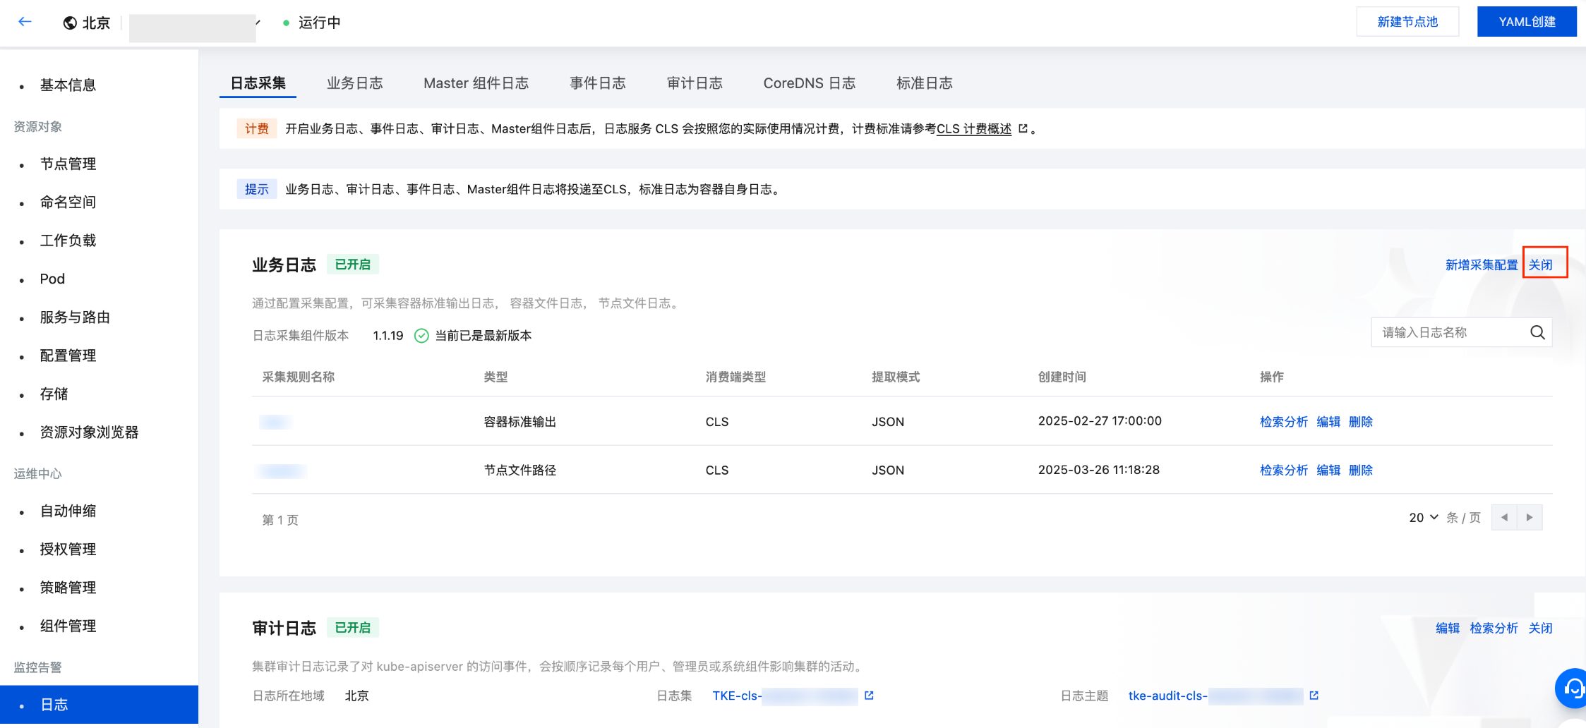
Task: Click external link icon beside tke-audit-cls topic
Action: 1314,696
